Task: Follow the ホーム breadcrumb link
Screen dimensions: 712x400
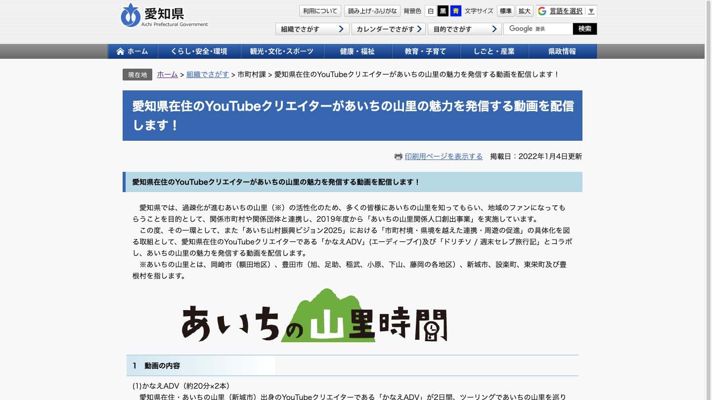Action: point(167,75)
